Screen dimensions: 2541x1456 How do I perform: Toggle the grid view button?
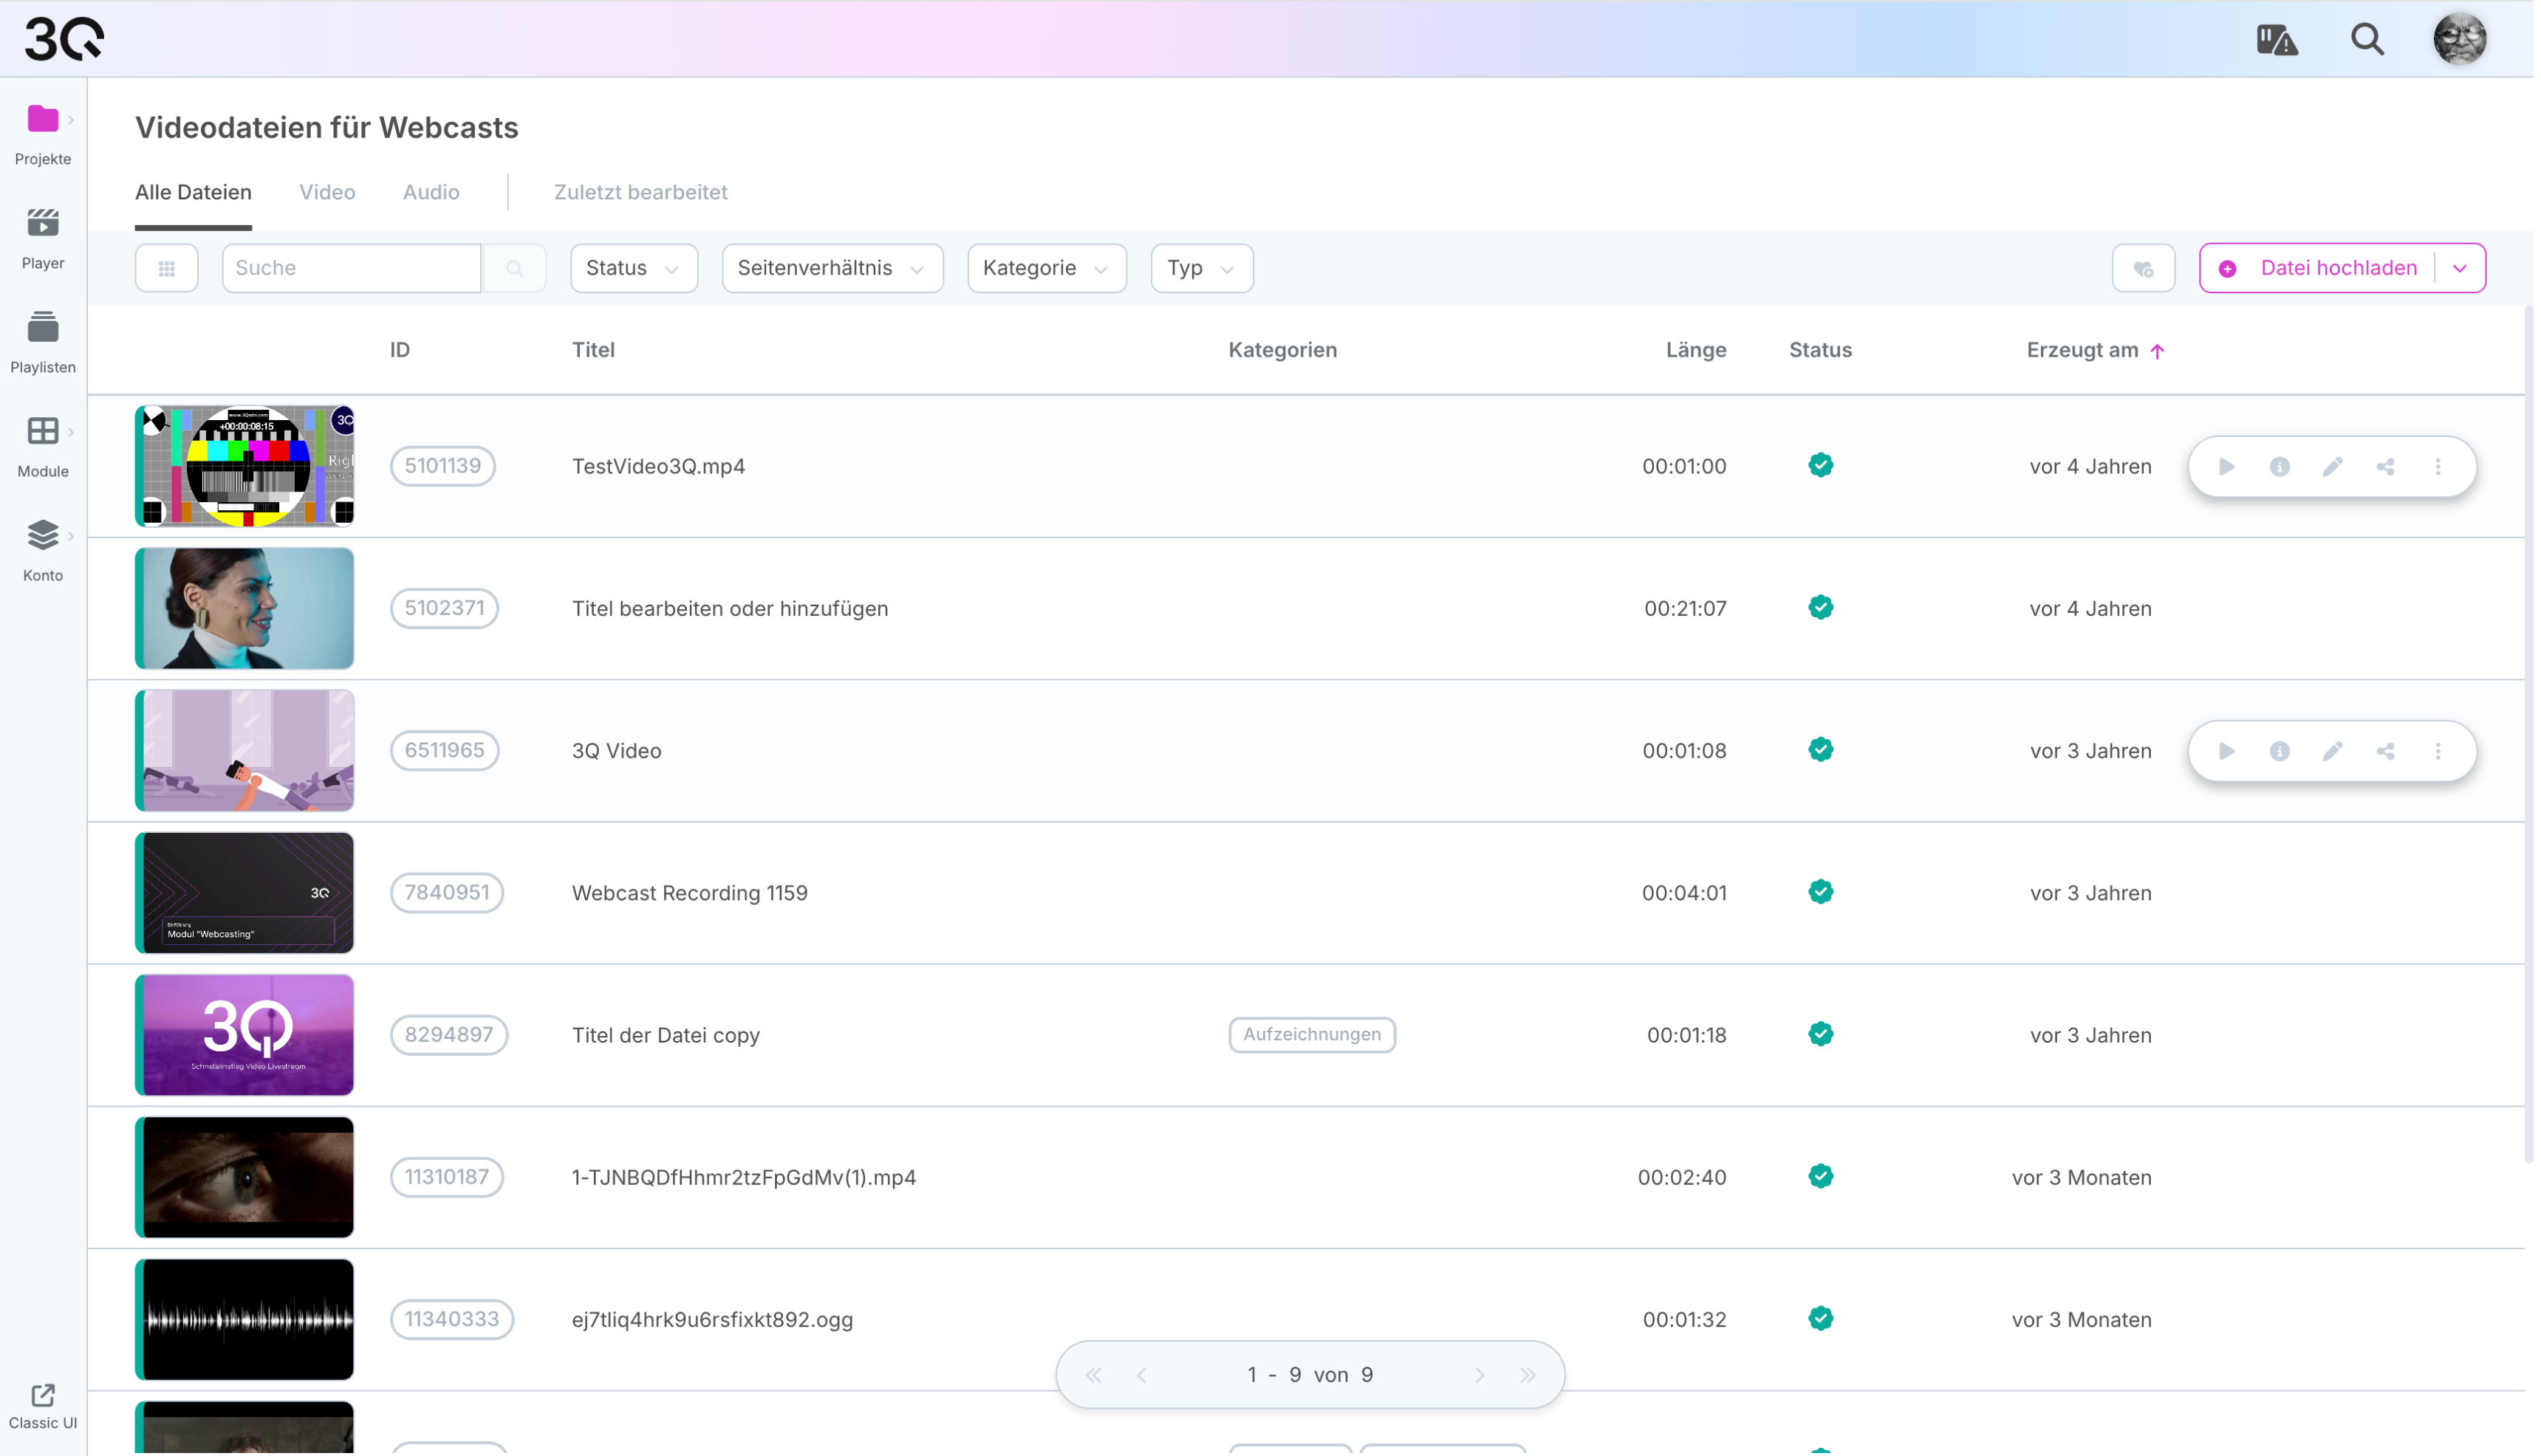[x=166, y=268]
